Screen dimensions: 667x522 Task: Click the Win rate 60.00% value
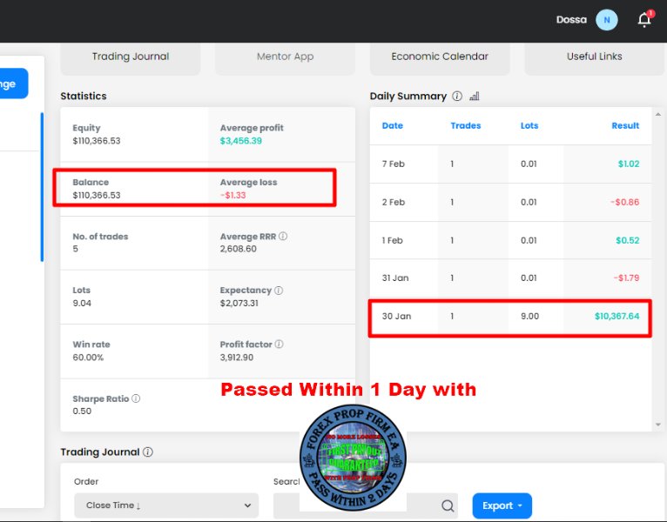88,357
